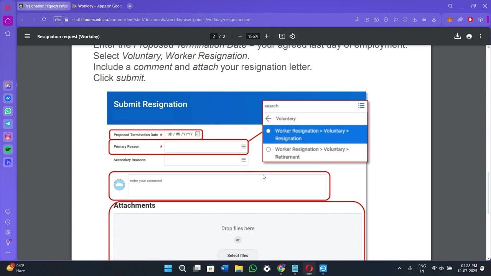
Task: Zoom in with the plus button
Action: (267, 36)
